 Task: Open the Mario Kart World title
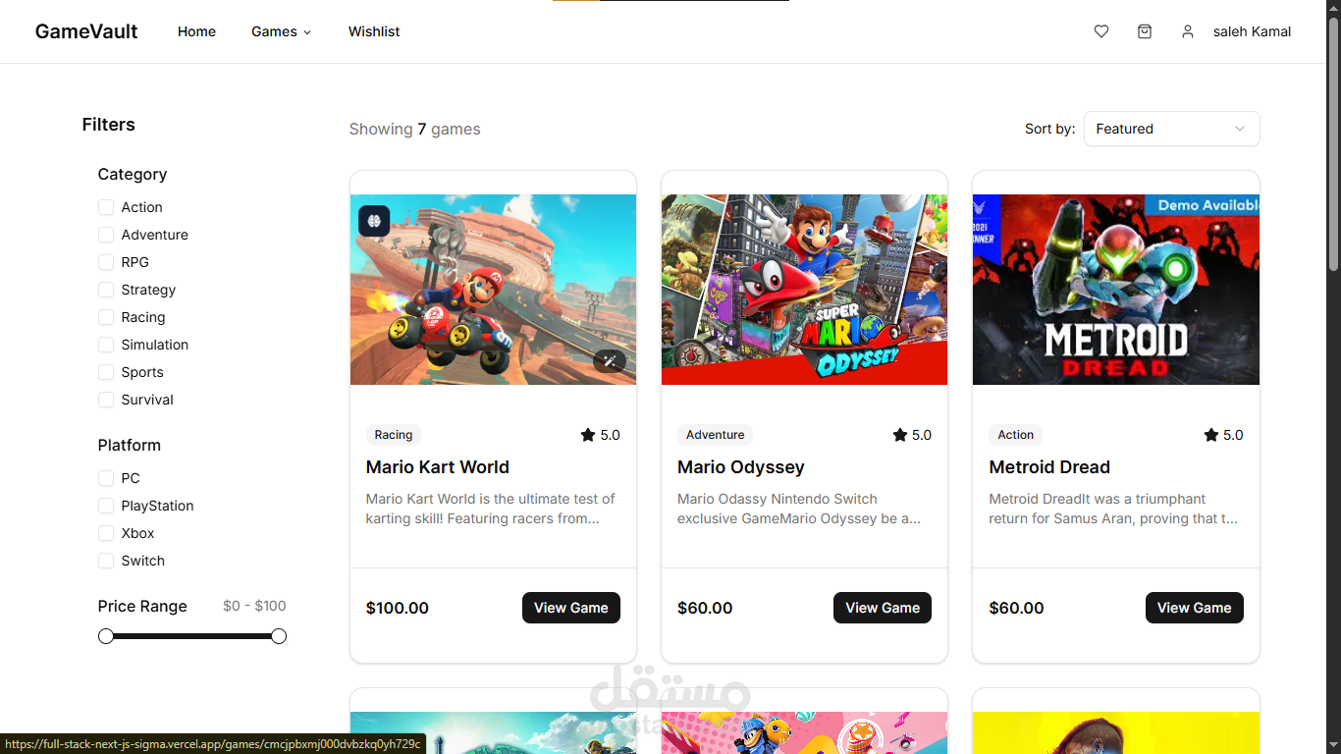(438, 467)
